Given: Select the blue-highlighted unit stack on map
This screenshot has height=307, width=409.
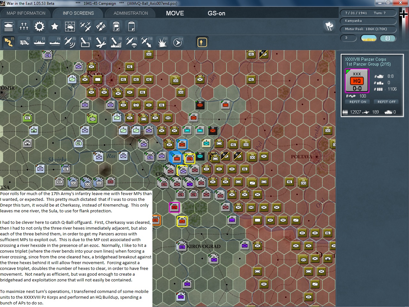Looking at the screenshot, I should 176,158.
